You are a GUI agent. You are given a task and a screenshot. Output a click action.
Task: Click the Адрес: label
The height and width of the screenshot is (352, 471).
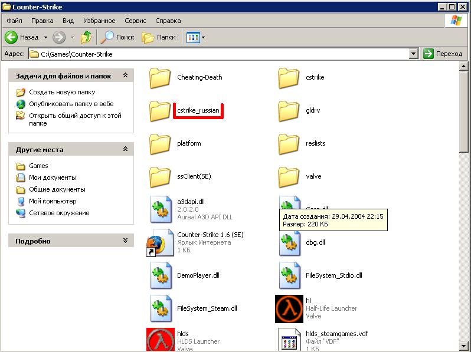coord(14,54)
